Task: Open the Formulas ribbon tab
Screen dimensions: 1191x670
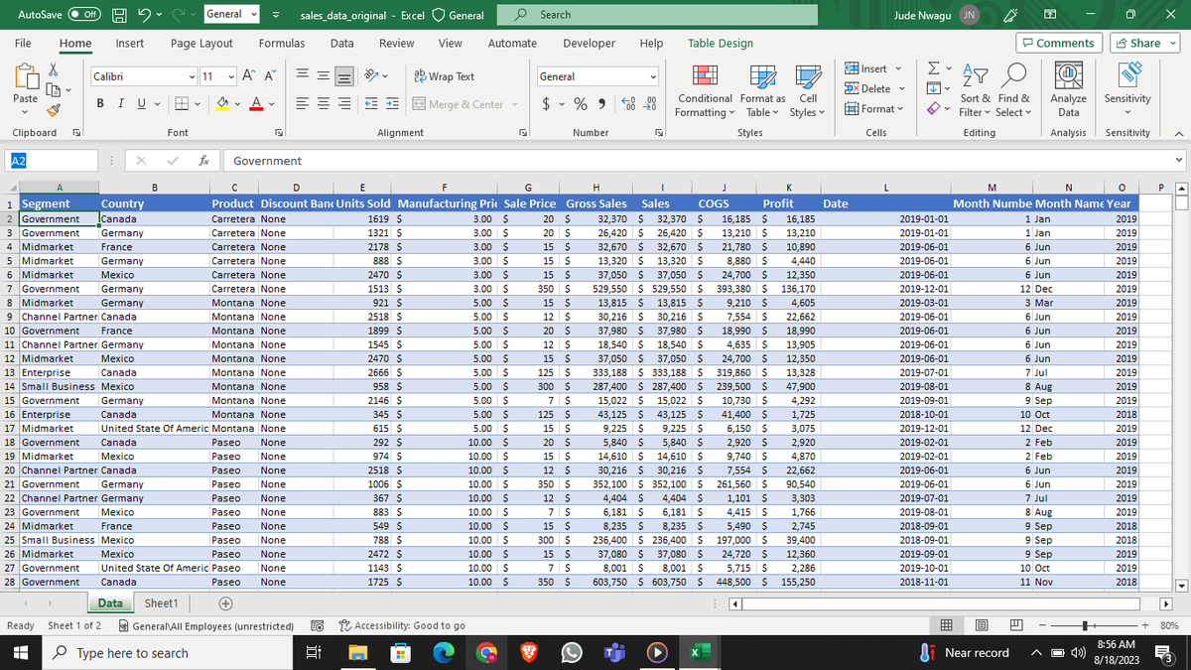Action: (282, 43)
